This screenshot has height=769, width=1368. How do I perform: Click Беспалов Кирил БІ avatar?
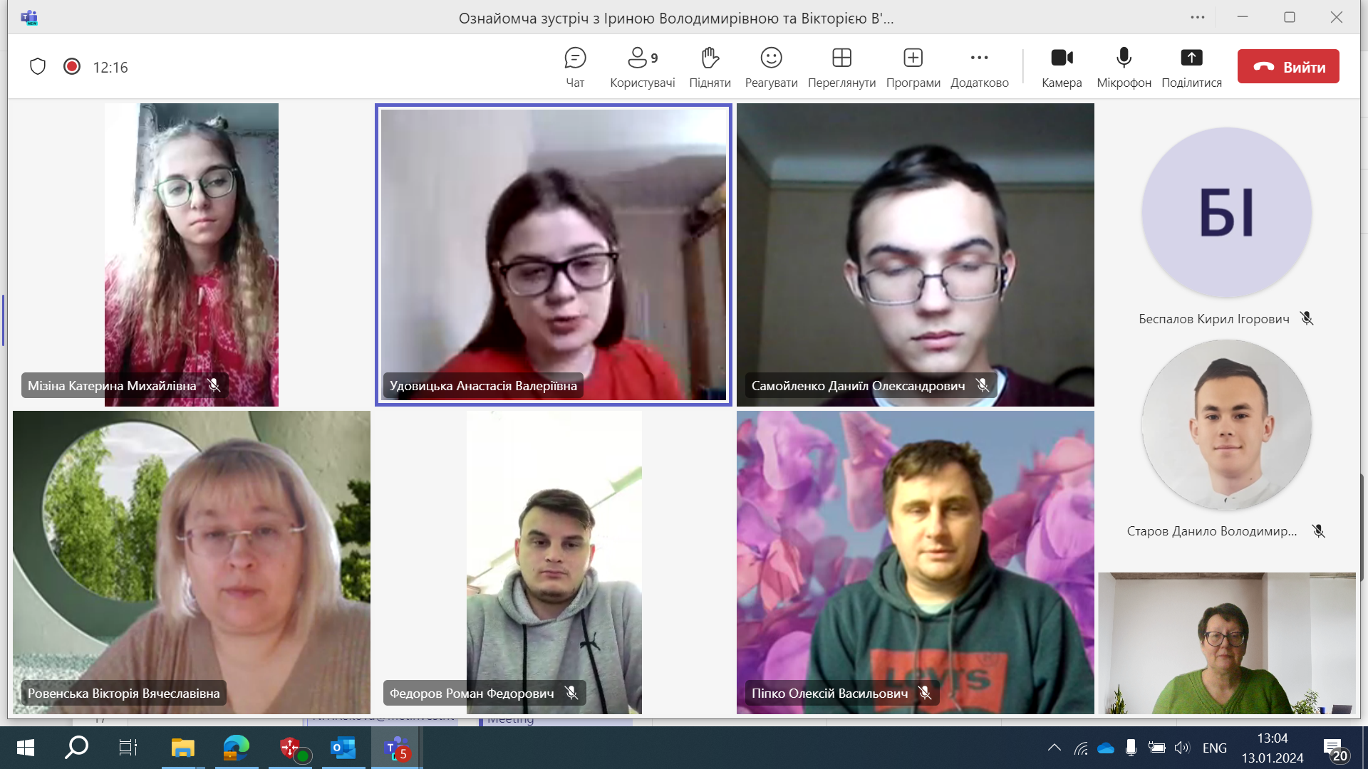1226,212
